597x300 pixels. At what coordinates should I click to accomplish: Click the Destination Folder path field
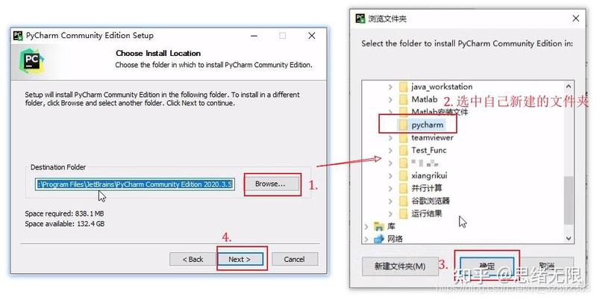[135, 184]
